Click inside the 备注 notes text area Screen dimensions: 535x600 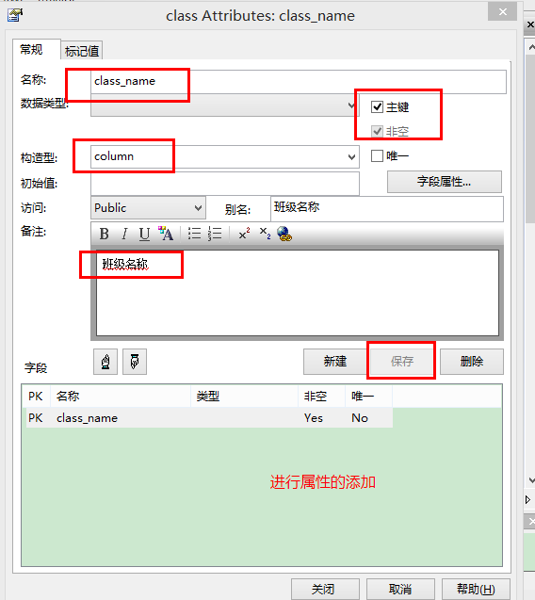click(298, 293)
